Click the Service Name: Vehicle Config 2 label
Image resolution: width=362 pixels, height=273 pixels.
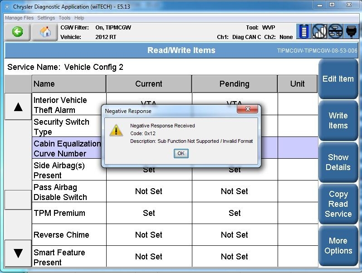click(x=65, y=67)
